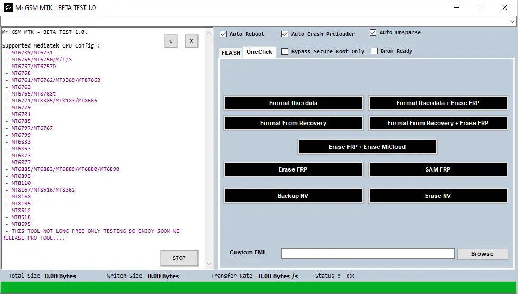The image size is (518, 294).
Task: Click the STOP button
Action: (179, 258)
